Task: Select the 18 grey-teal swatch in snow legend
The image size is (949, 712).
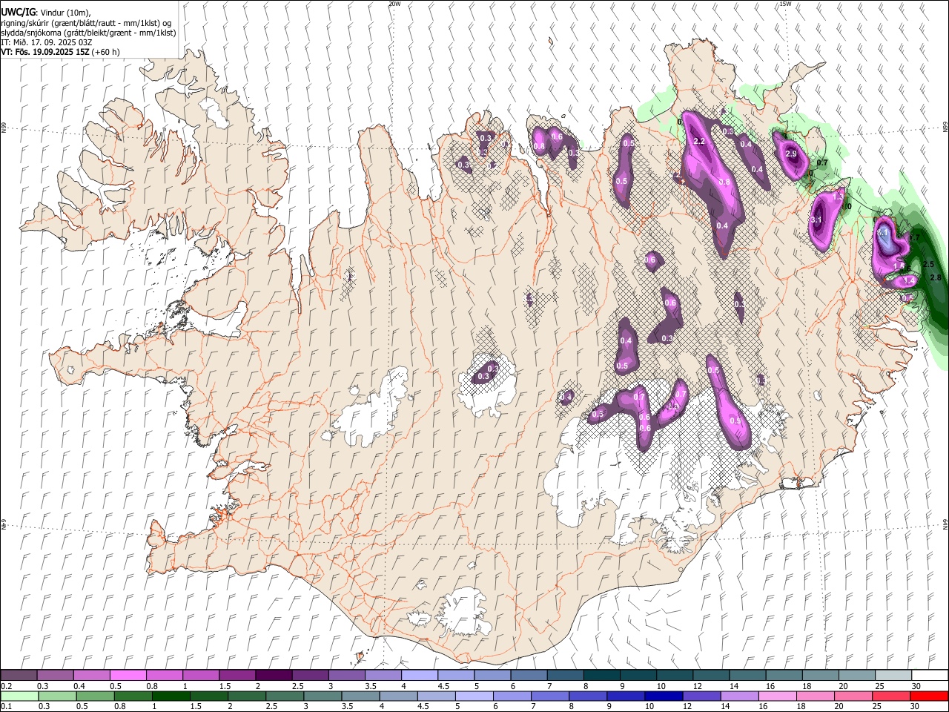Action: pos(820,675)
